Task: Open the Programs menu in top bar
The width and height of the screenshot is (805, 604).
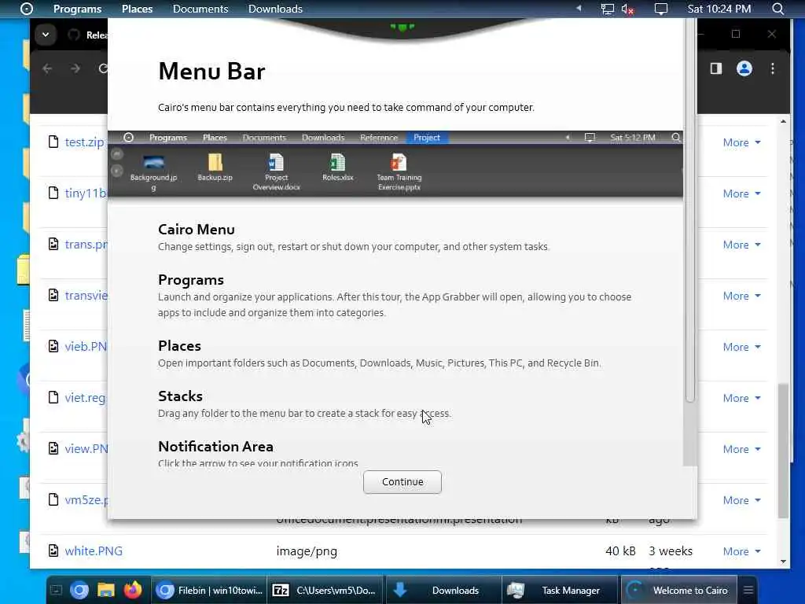Action: (78, 9)
